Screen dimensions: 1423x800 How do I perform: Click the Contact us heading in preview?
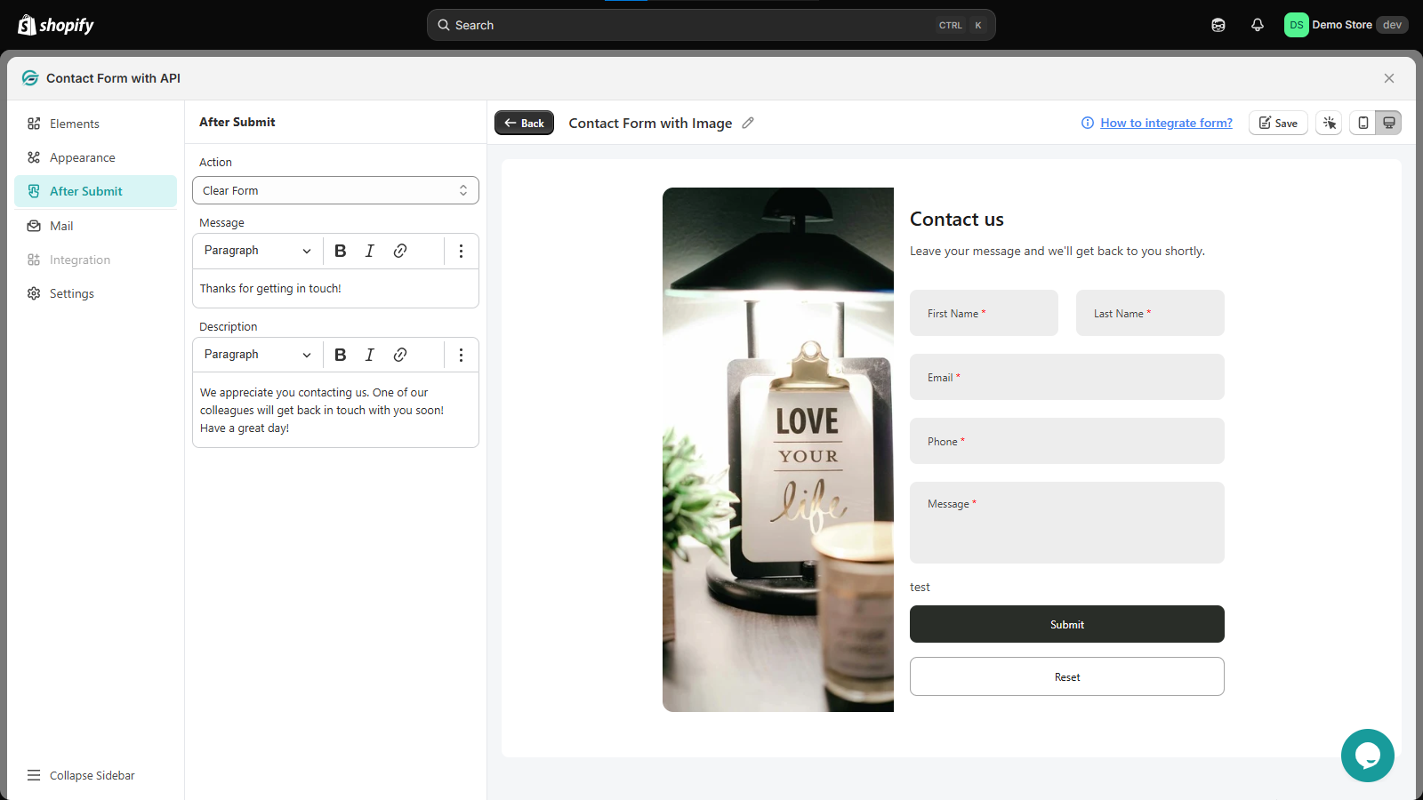click(957, 220)
